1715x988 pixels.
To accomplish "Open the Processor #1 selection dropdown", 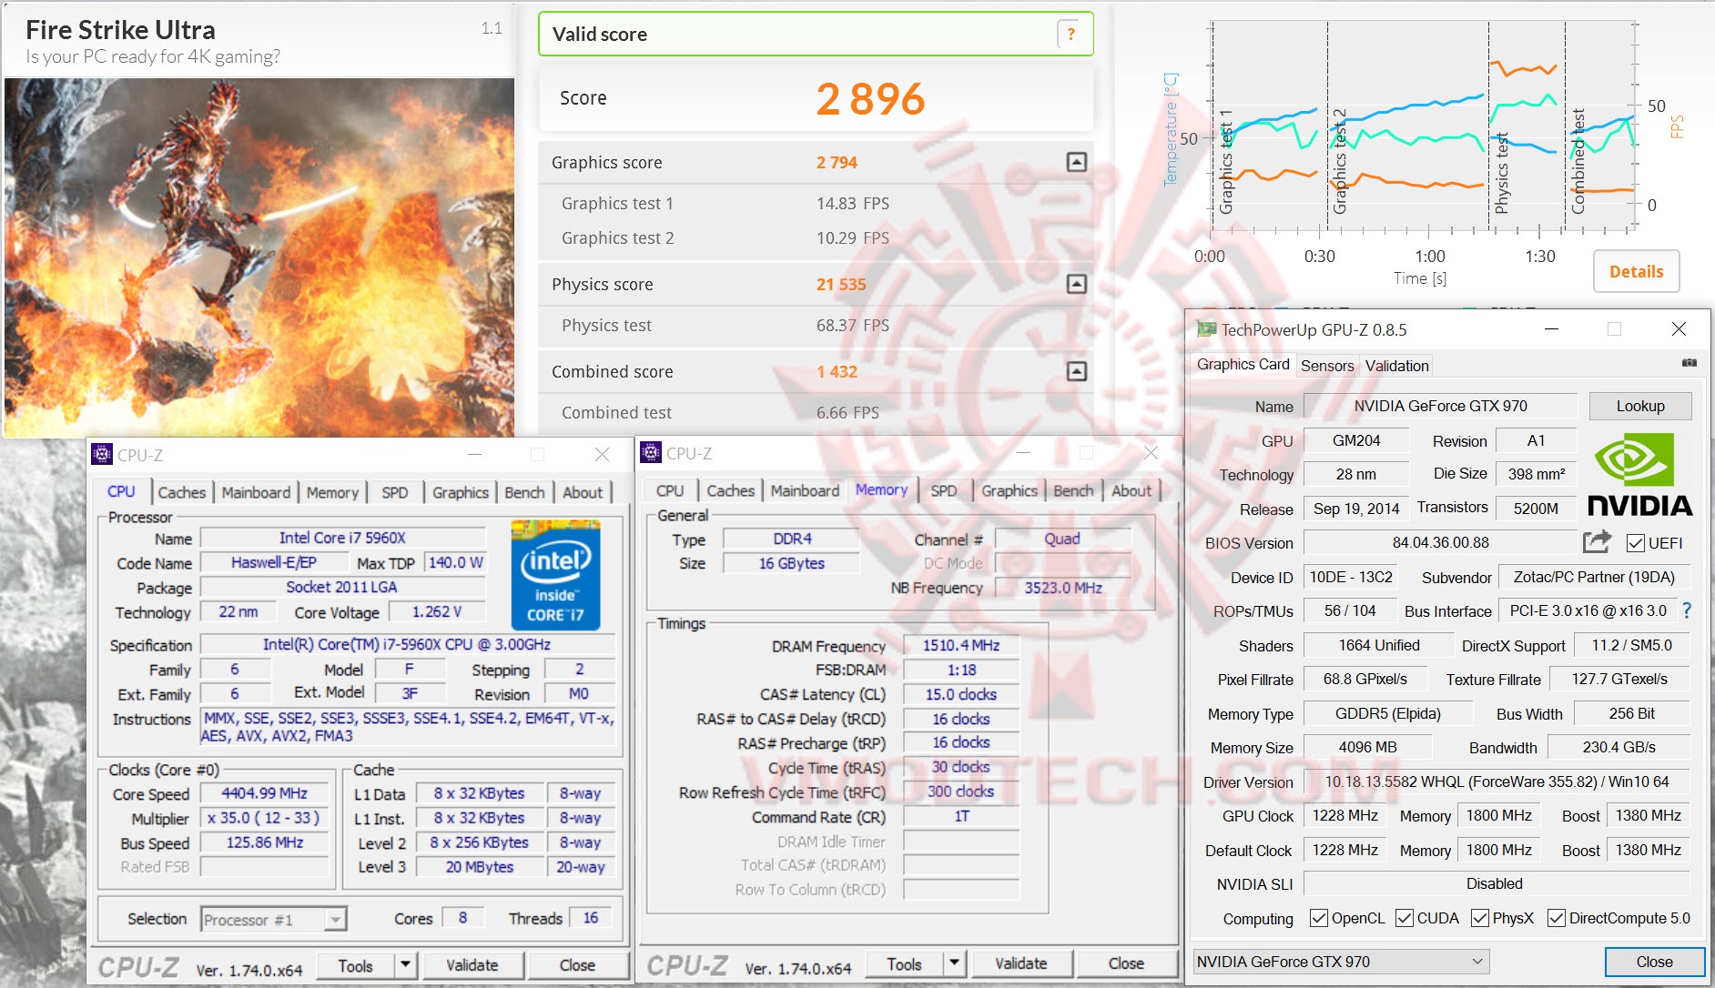I will [274, 920].
